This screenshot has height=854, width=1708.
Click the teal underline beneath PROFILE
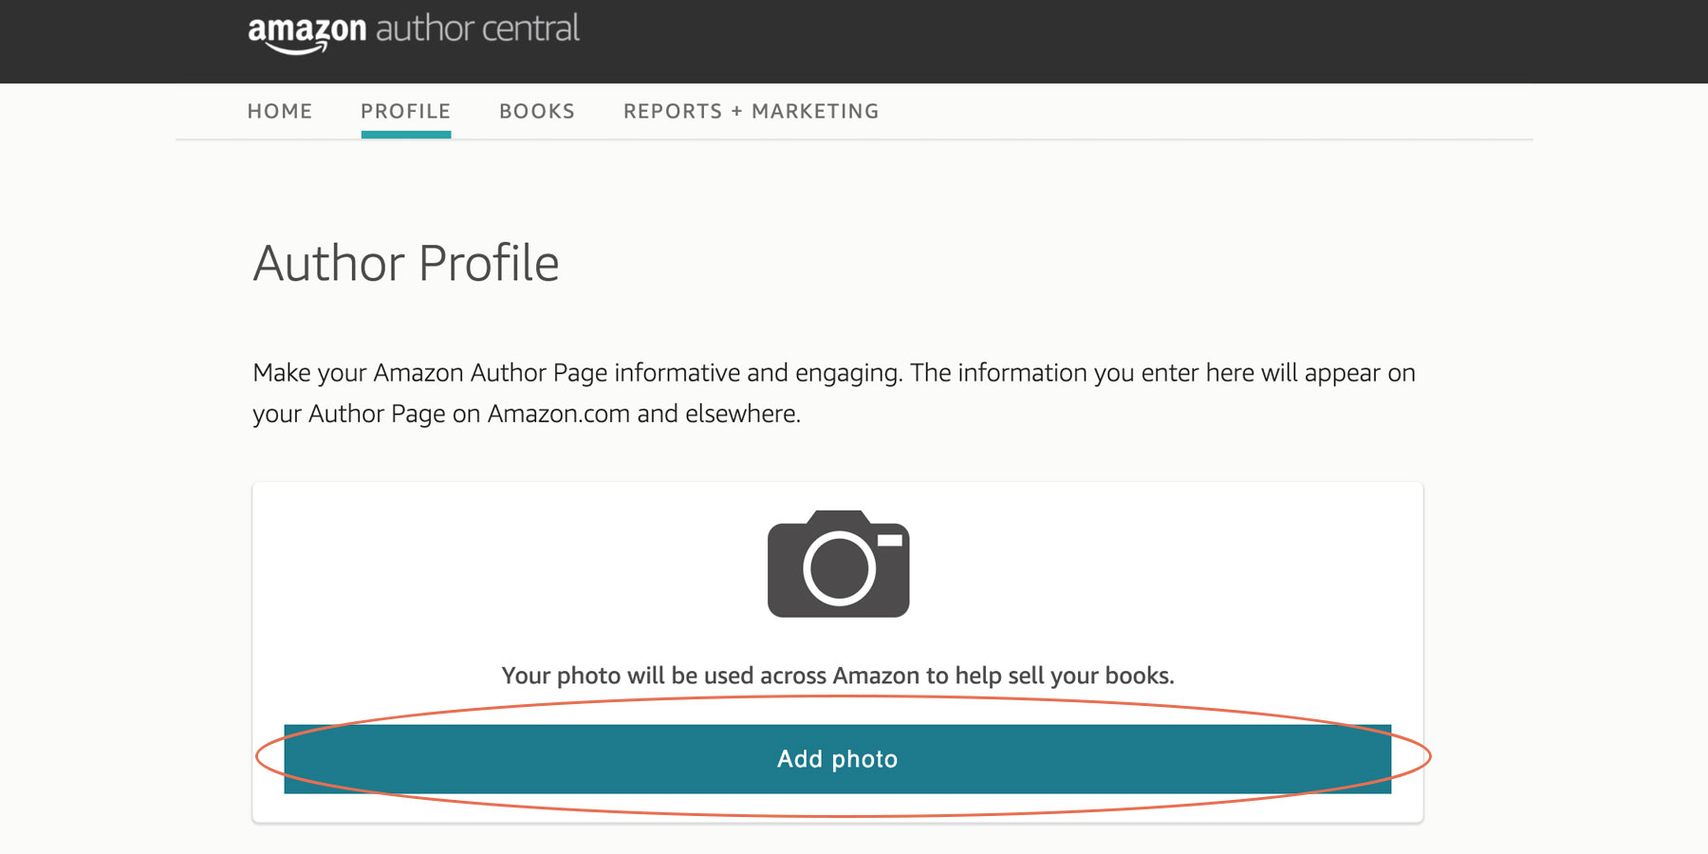pos(405,135)
